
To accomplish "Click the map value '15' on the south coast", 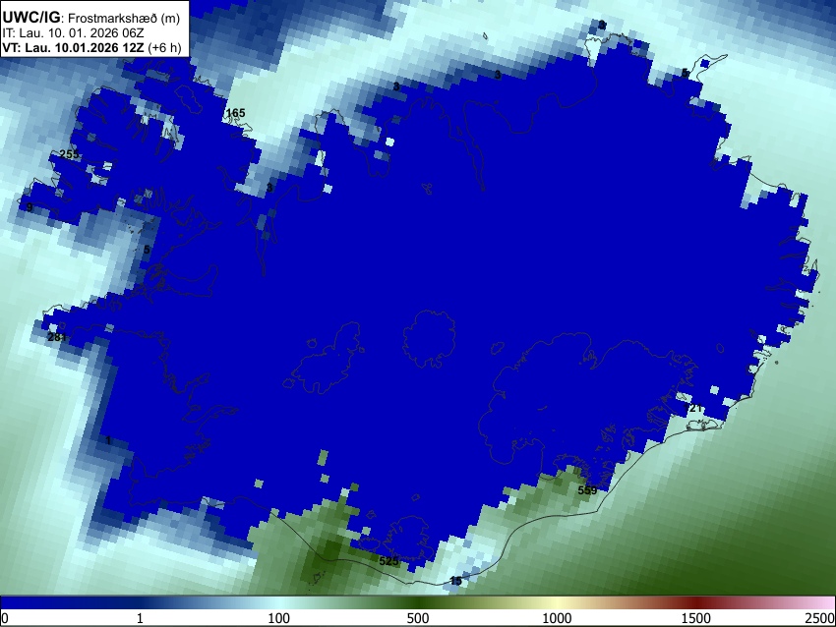I will 455,581.
